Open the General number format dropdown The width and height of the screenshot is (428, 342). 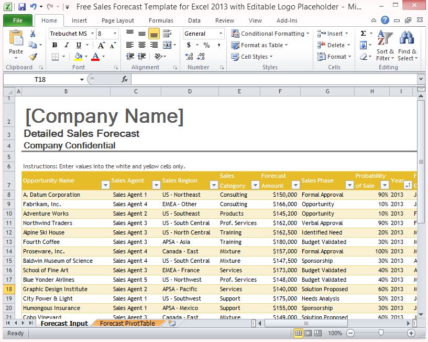(221, 34)
